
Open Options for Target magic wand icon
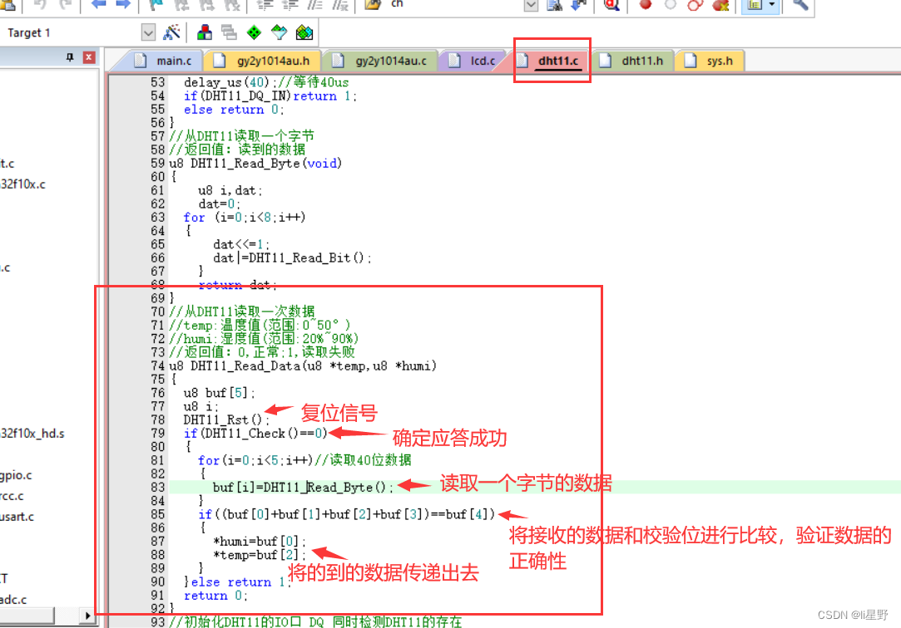(x=172, y=33)
